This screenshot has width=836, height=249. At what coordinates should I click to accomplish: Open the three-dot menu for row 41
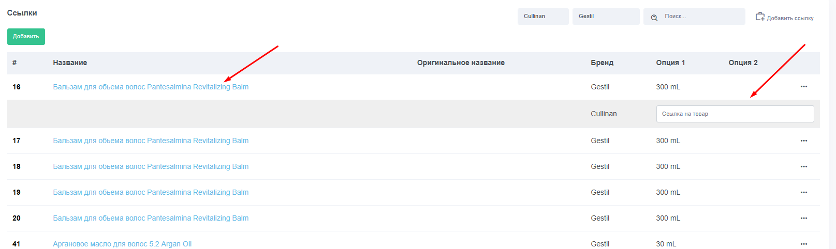click(803, 244)
